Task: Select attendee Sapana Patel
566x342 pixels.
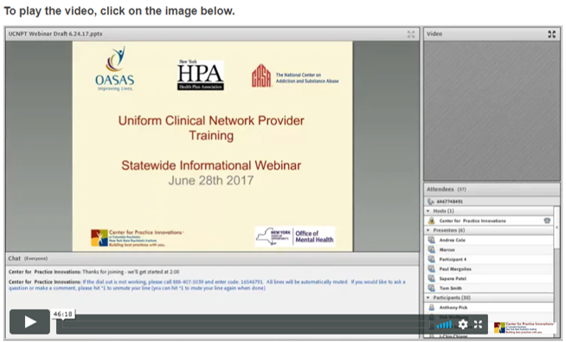Action: coord(453,279)
